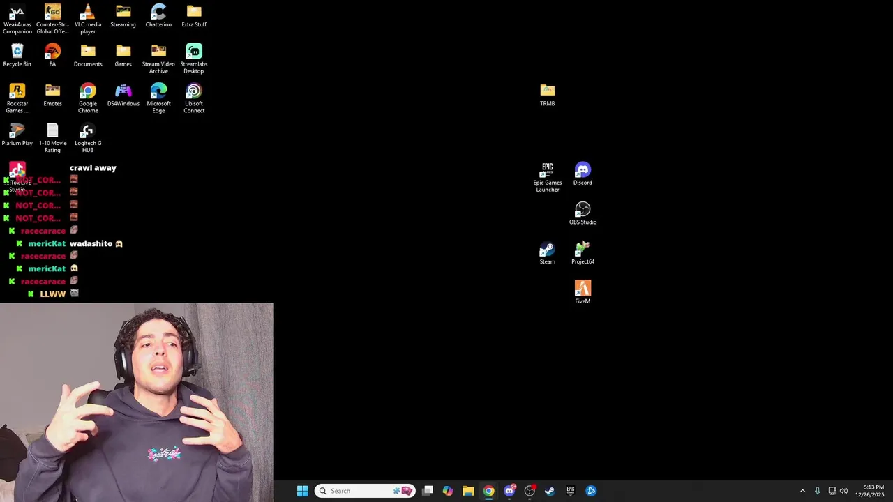
Task: Open 1-10 Movie Rating file
Action: point(52,139)
